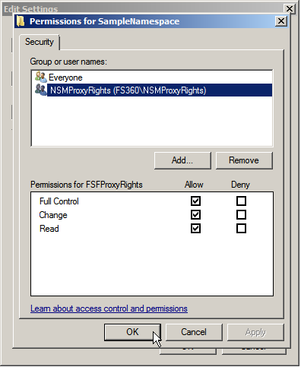Confirm changes with the OK button
The height and width of the screenshot is (367, 301).
click(133, 333)
